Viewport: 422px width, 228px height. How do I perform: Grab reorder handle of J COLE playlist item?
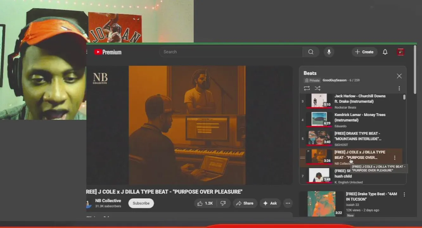tap(303, 158)
